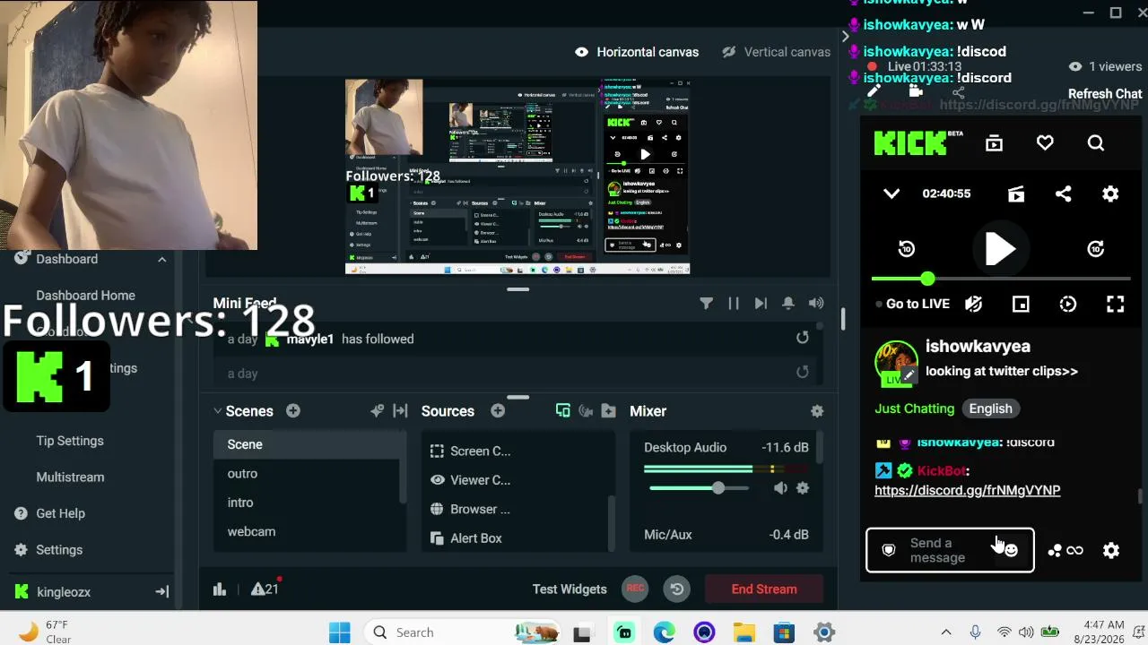1148x645 pixels.
Task: Enter fullscreen in the Kick player
Action: pos(1116,305)
